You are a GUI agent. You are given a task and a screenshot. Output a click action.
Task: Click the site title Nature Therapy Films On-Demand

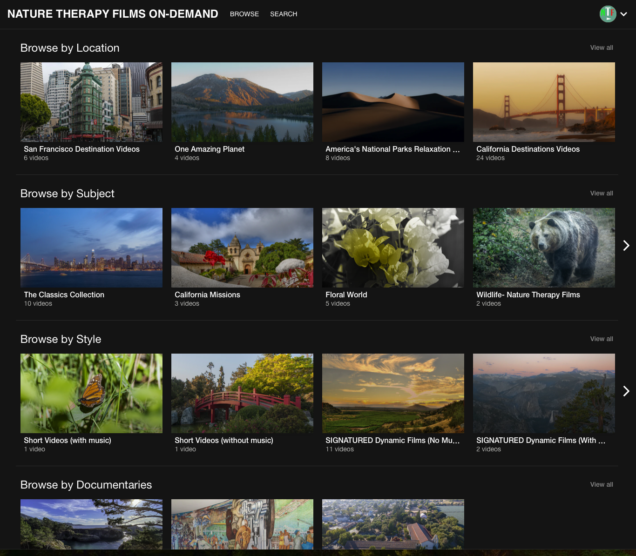pos(113,14)
